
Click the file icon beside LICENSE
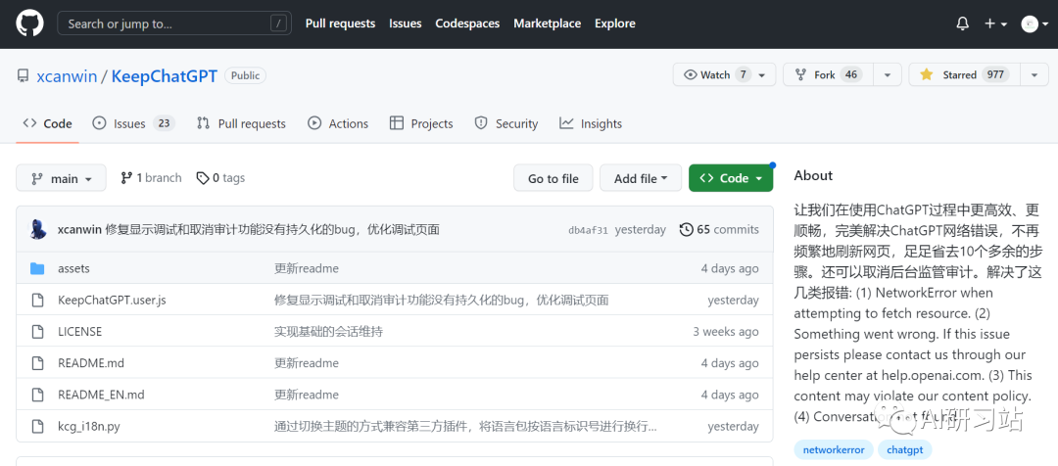38,332
